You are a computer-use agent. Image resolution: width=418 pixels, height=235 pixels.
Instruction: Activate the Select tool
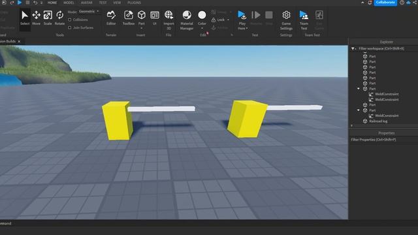tap(25, 18)
